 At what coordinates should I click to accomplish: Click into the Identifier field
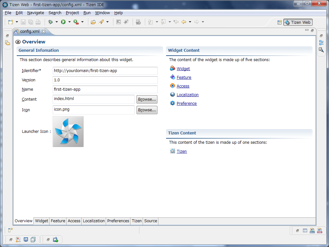coord(105,71)
